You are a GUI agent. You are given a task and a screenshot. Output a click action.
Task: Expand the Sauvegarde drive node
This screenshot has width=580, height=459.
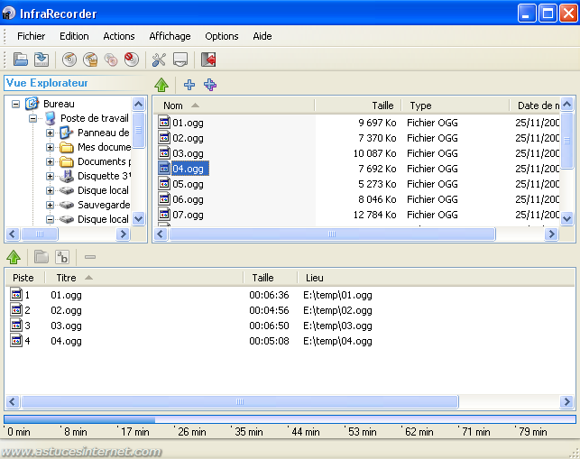[50, 205]
